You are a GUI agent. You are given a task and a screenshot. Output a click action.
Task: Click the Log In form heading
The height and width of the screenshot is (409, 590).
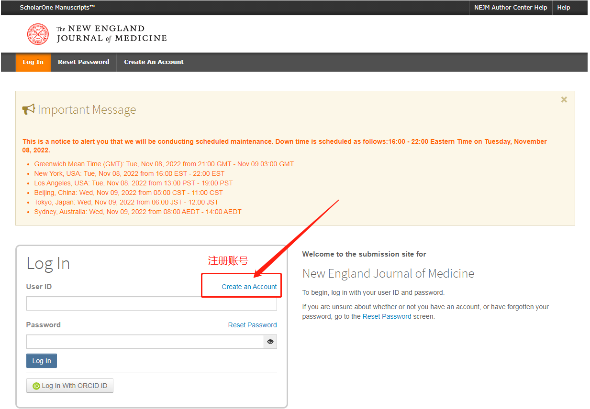pyautogui.click(x=48, y=264)
